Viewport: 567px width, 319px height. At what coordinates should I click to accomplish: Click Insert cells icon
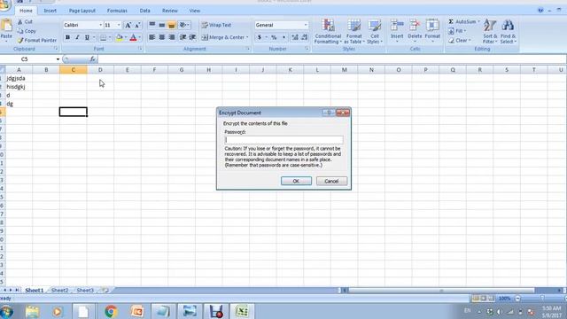[397, 26]
